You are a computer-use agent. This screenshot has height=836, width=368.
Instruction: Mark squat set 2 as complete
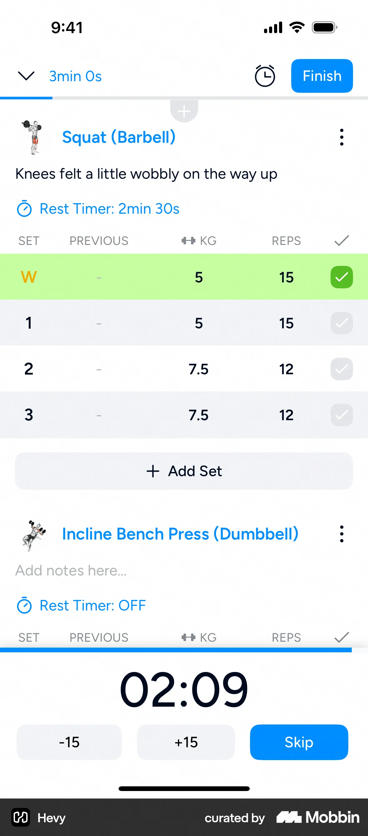(341, 369)
